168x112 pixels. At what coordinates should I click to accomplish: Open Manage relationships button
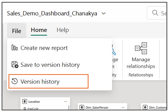141,56
